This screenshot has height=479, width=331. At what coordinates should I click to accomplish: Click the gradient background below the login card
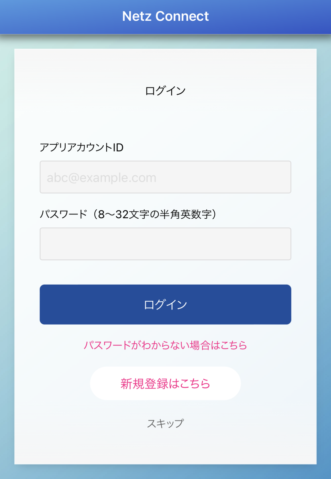[165, 472]
